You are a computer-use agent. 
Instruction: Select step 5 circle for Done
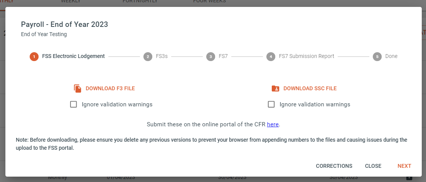pos(377,56)
